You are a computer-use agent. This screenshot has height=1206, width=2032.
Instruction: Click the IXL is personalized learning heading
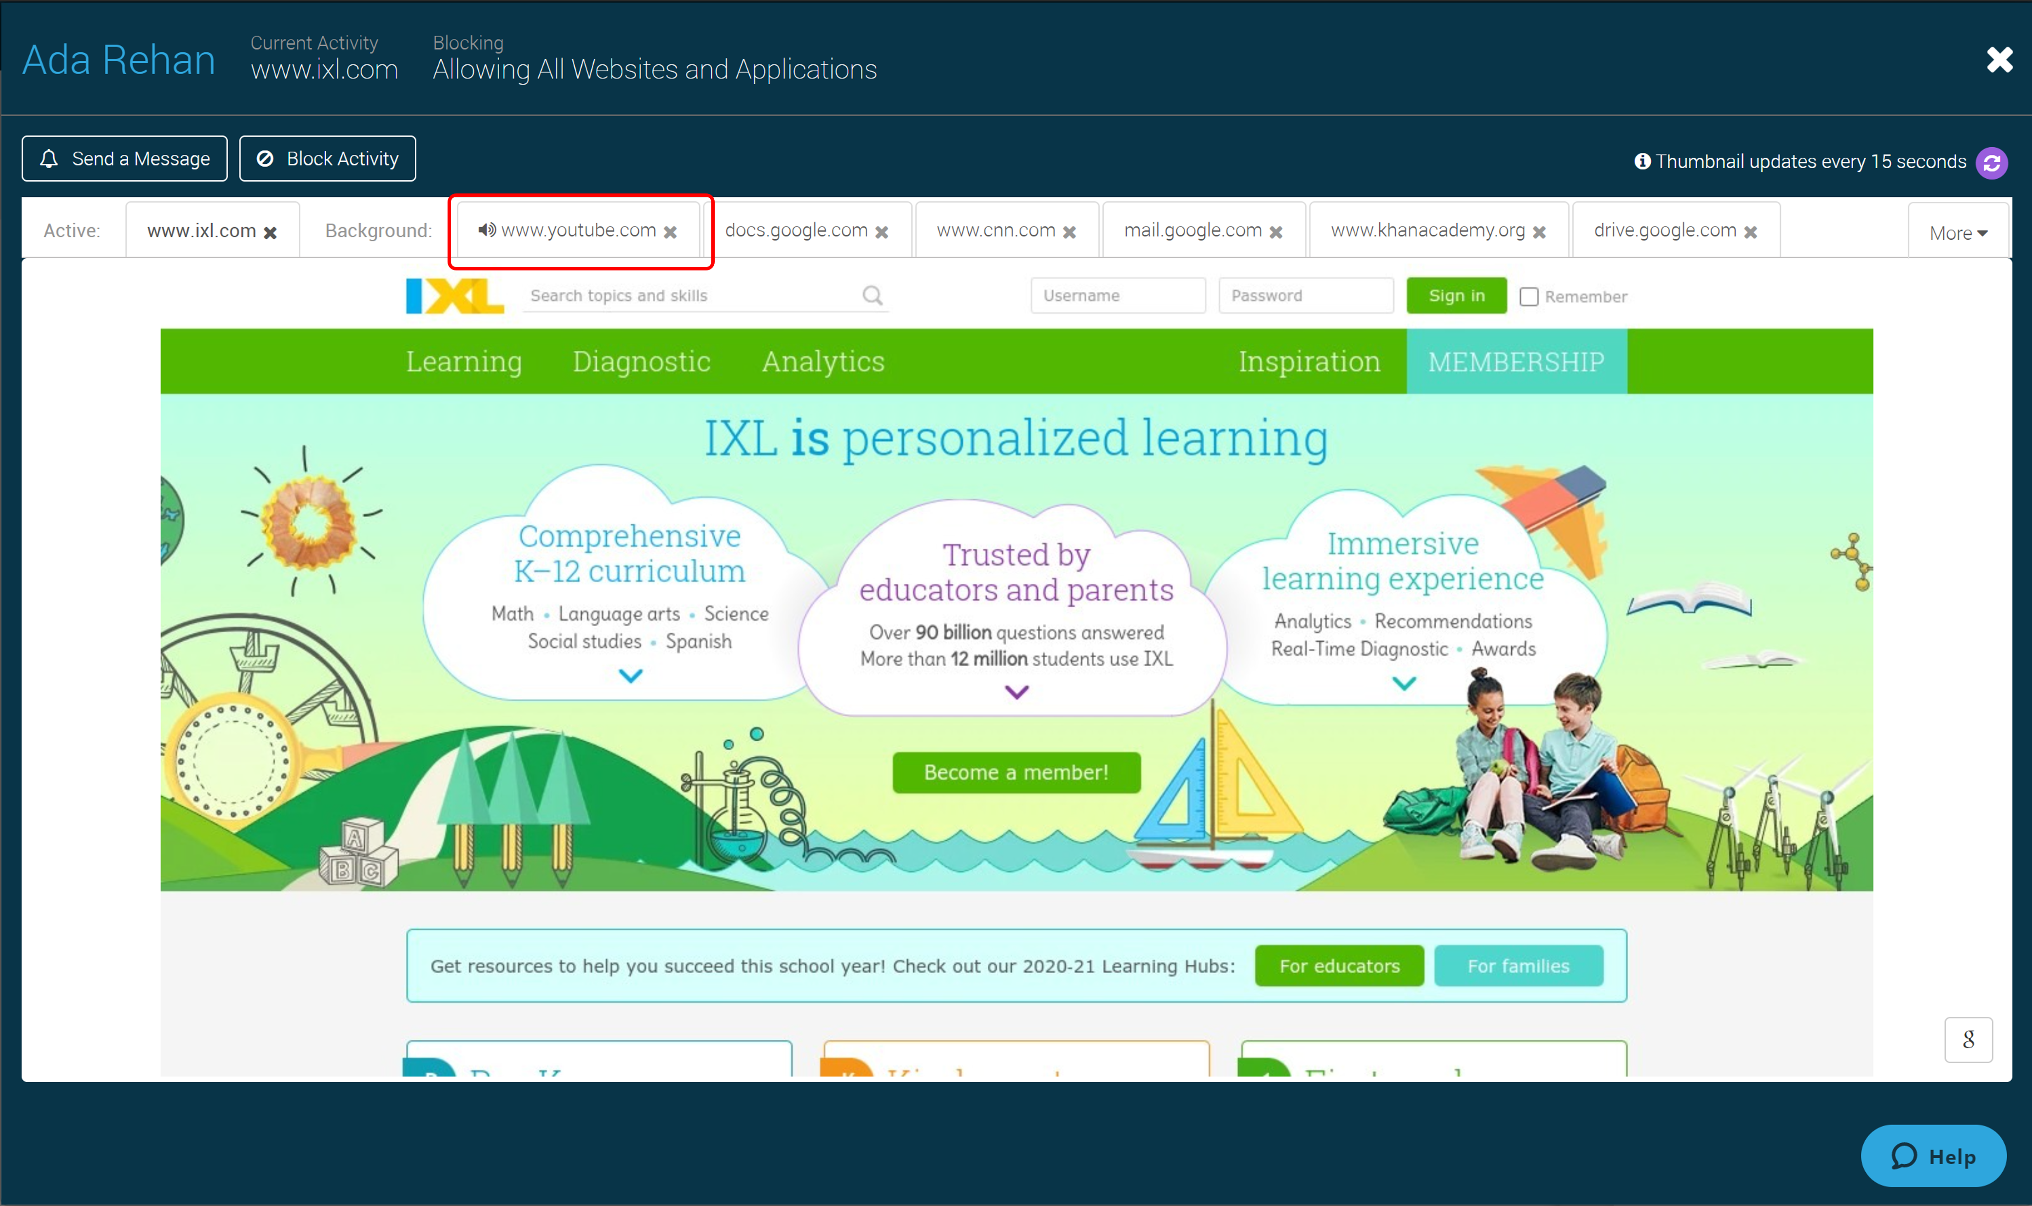coord(1016,439)
